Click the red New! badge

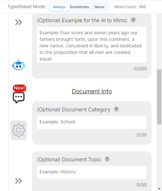pyautogui.click(x=19, y=88)
